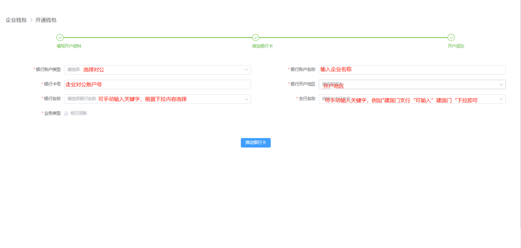The height and width of the screenshot is (248, 521).
Task: Click the breadcrumb chevron separator after 企业钱包
Action: click(31, 20)
